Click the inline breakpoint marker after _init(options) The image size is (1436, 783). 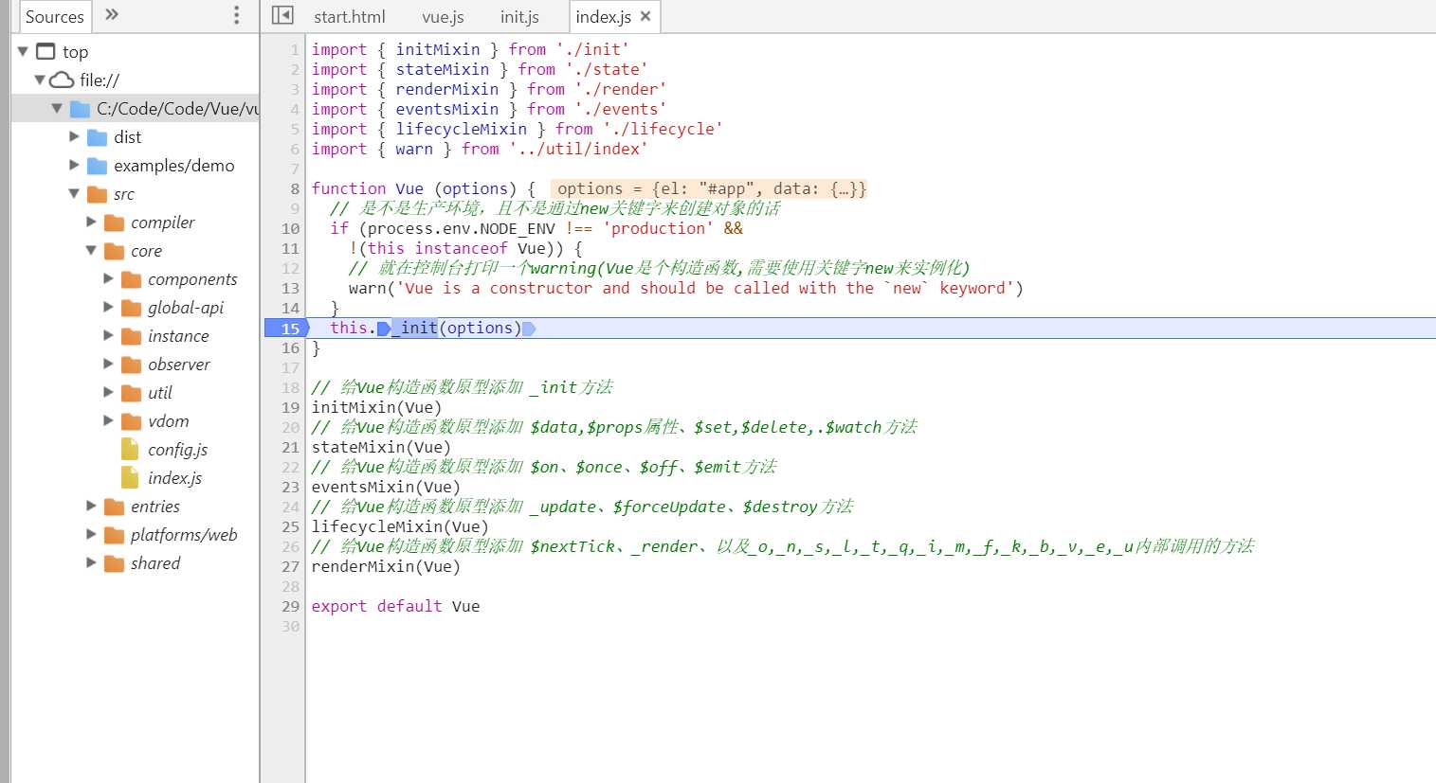[x=529, y=329]
